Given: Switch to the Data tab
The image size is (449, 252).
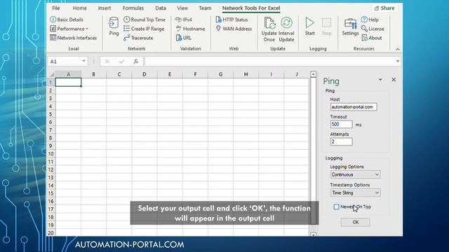Looking at the screenshot, I should click(161, 8).
